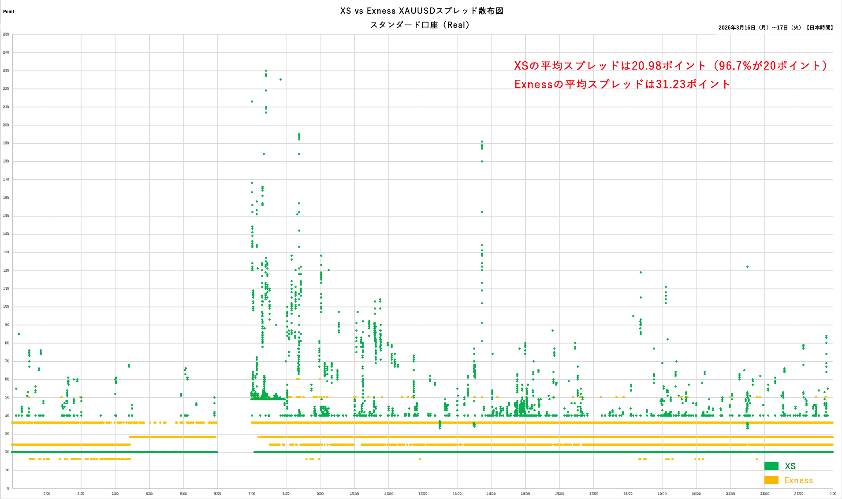This screenshot has height=499, width=842.
Task: Click the "30" value on the vertical axis
Action: pos(7,434)
